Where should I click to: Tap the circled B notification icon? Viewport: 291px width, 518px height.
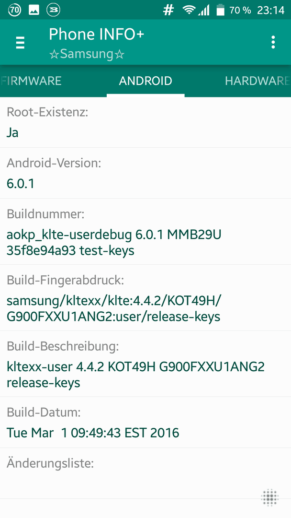[54, 10]
